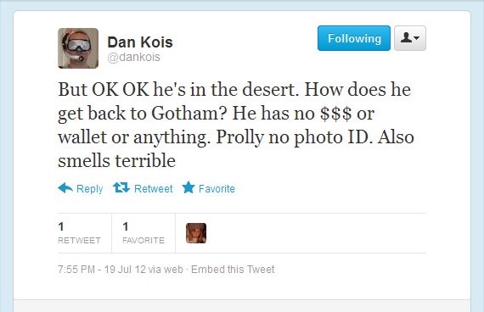Screen dimensions: 484x312
Task: Click the "web" source text
Action: pyautogui.click(x=173, y=270)
